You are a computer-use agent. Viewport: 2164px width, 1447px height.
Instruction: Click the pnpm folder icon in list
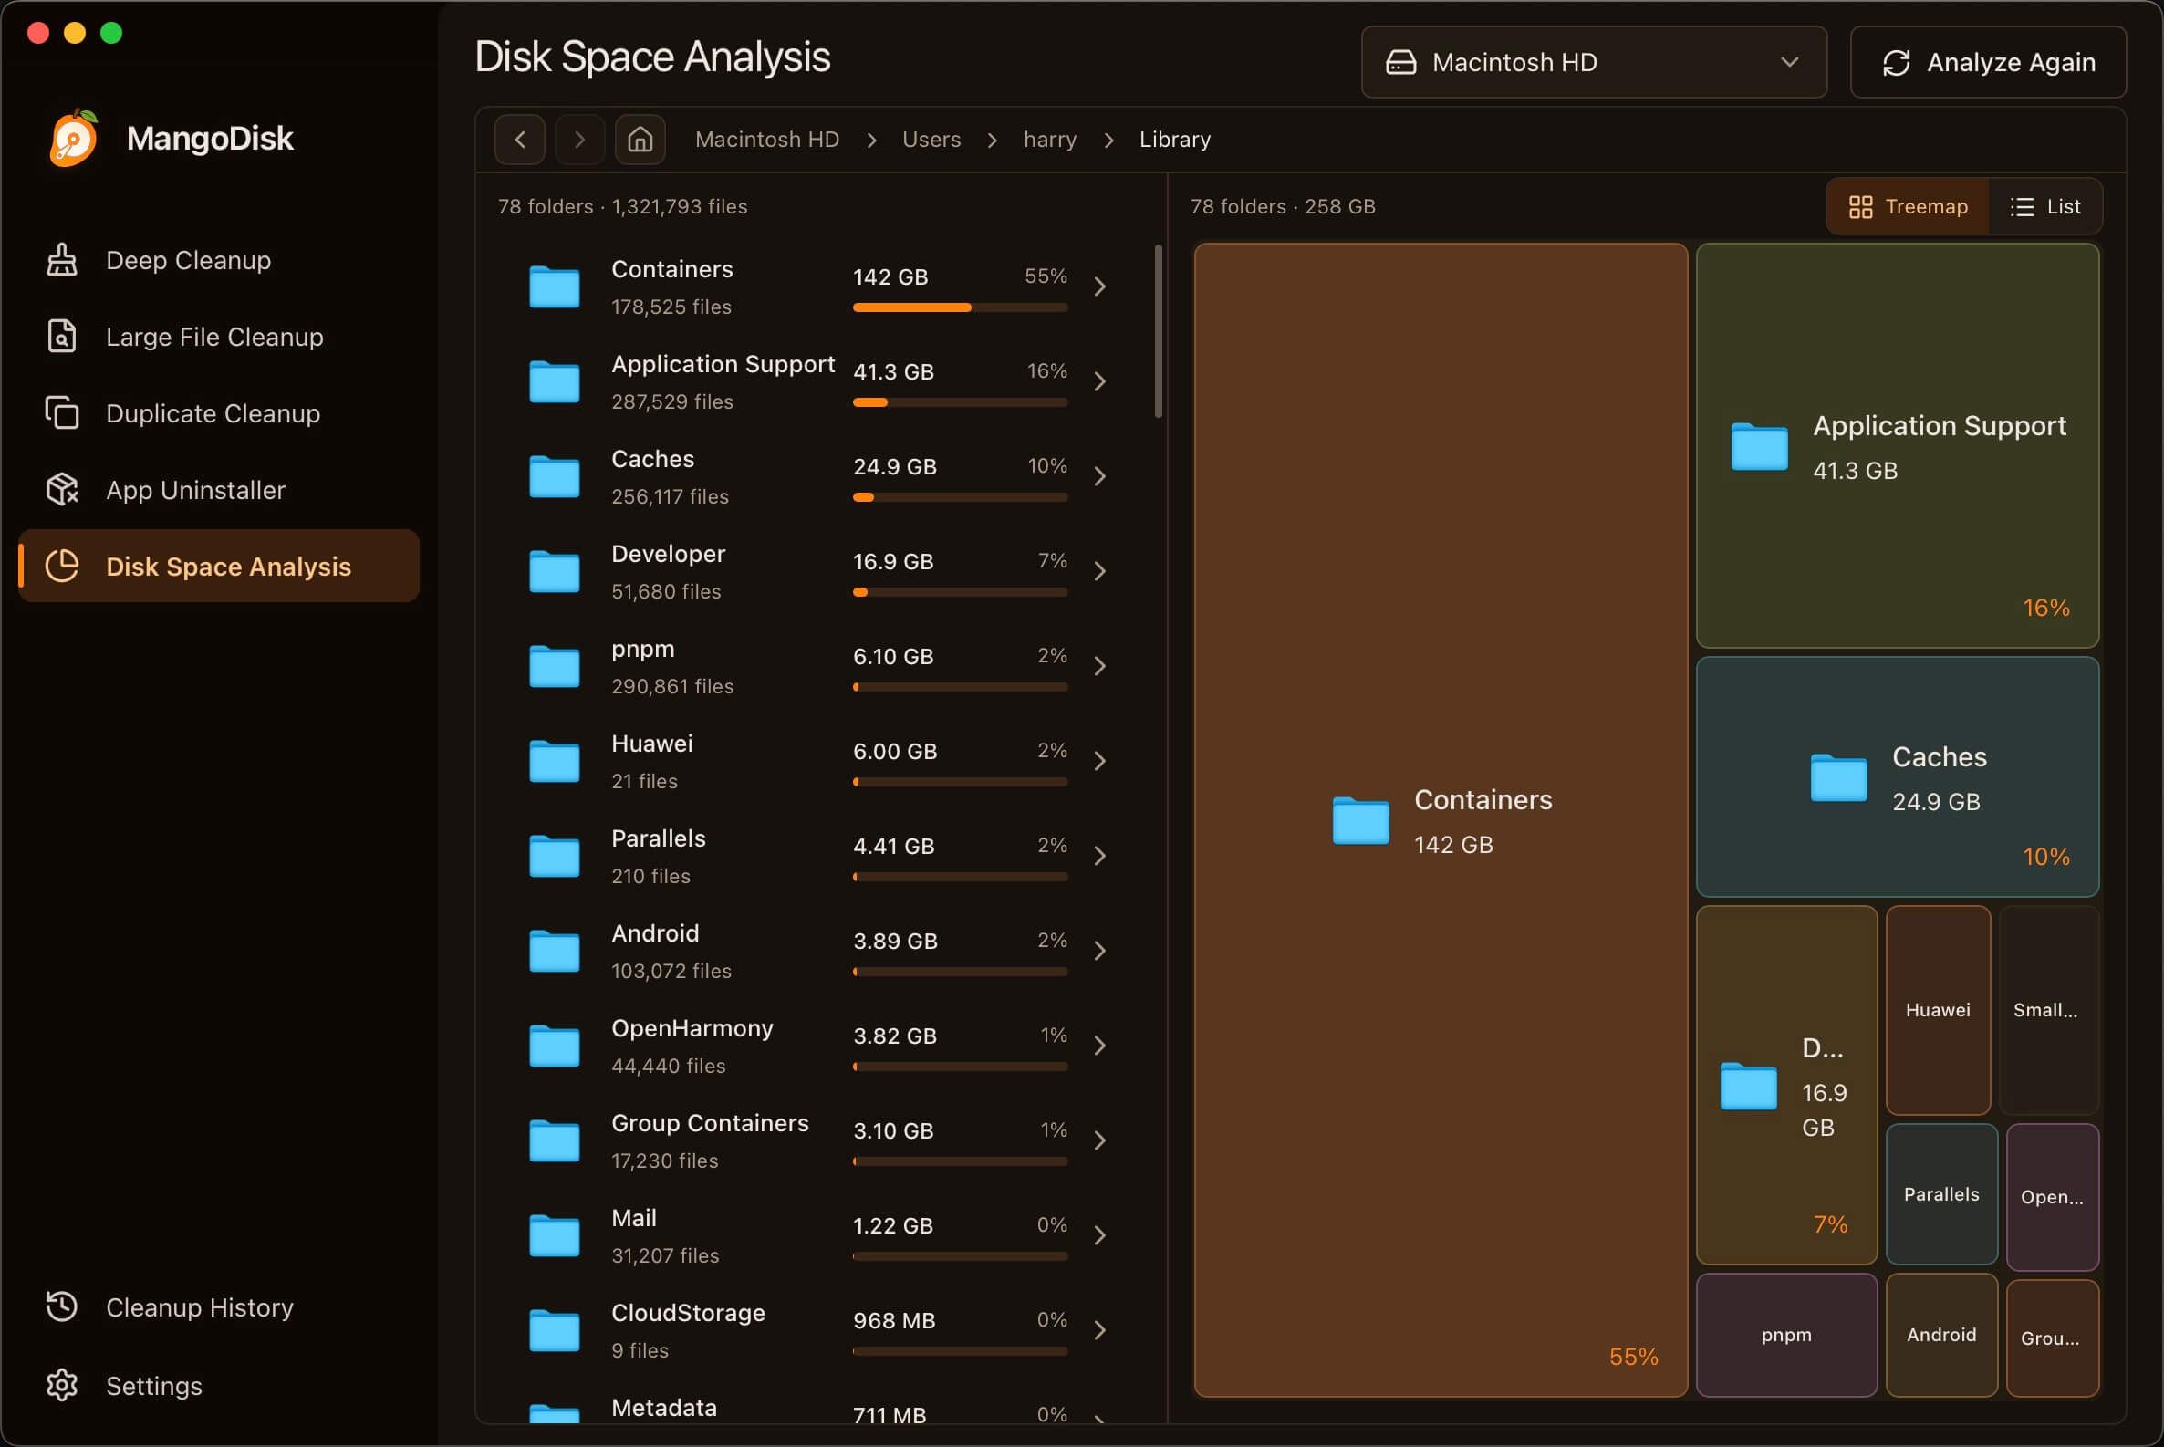[555, 667]
